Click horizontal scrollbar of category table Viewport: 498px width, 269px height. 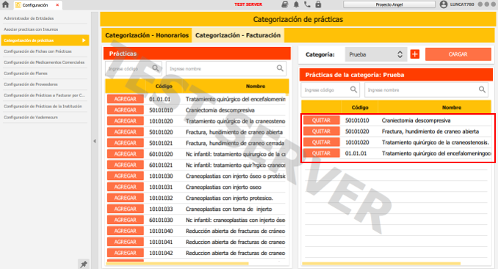coord(381,263)
